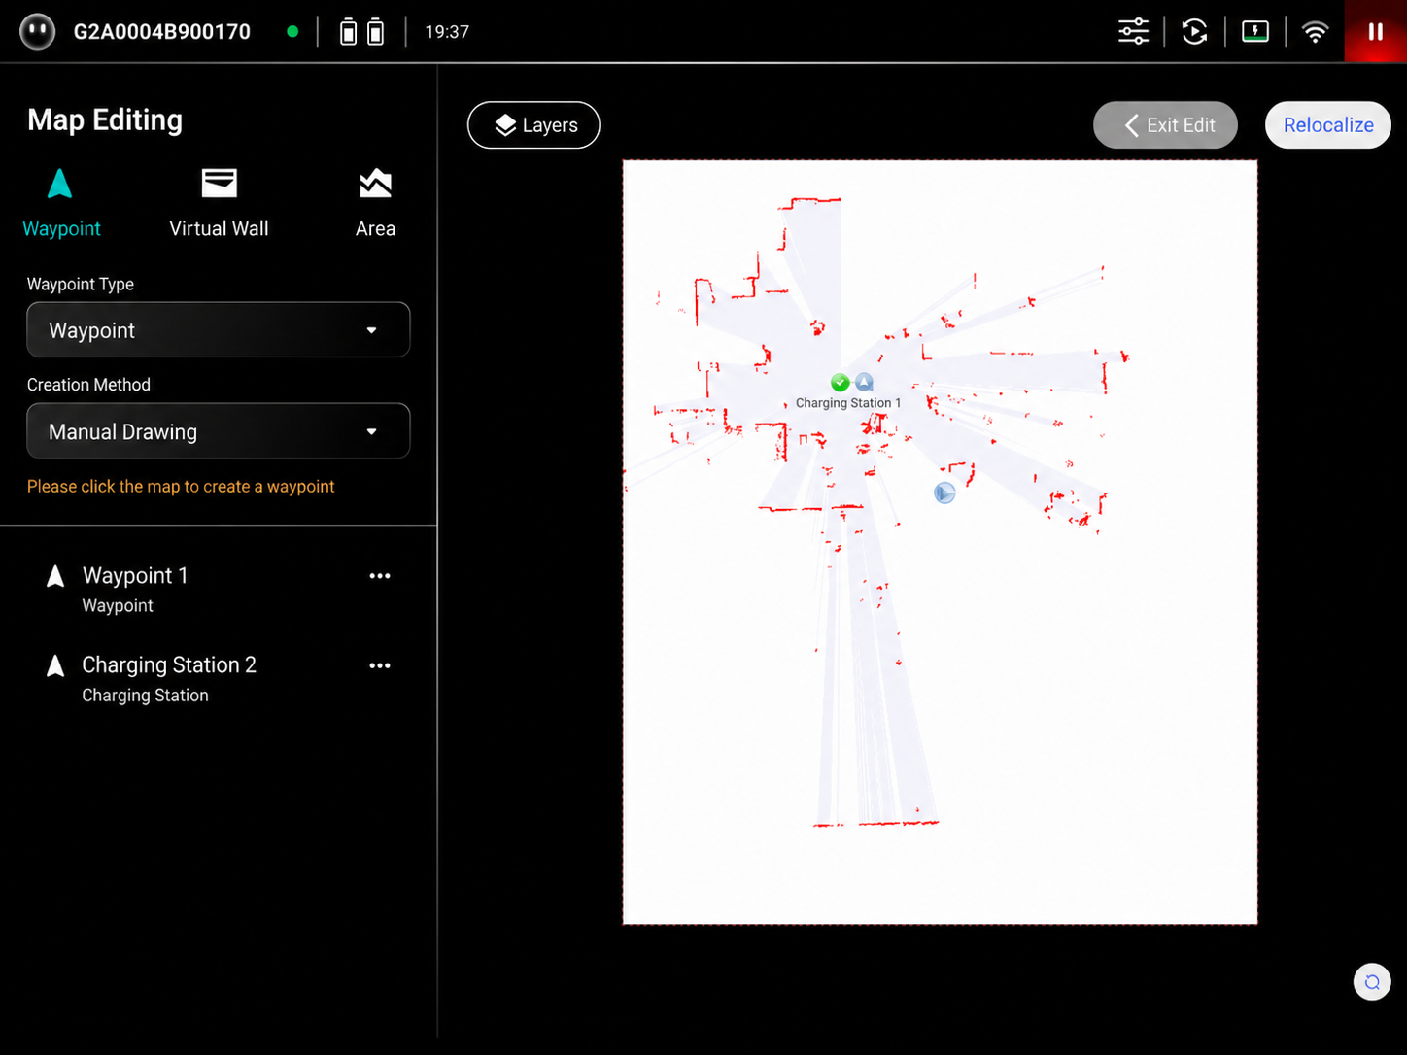Image resolution: width=1407 pixels, height=1055 pixels.
Task: Click the charging screen icon
Action: click(x=1255, y=31)
